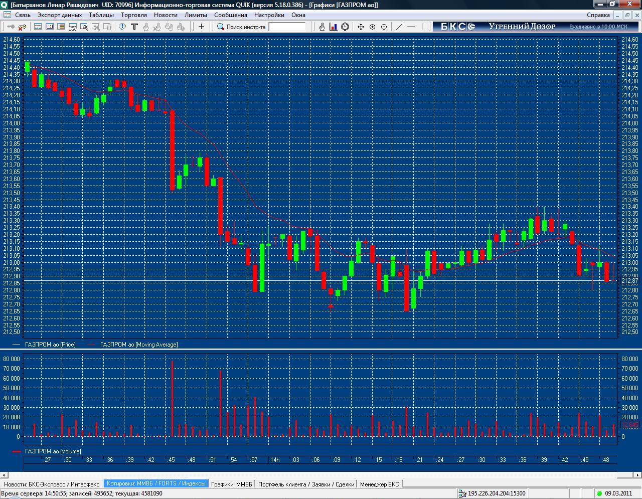Switch to Менеджер БКС tab
This screenshot has height=499, width=642.
pos(380,484)
